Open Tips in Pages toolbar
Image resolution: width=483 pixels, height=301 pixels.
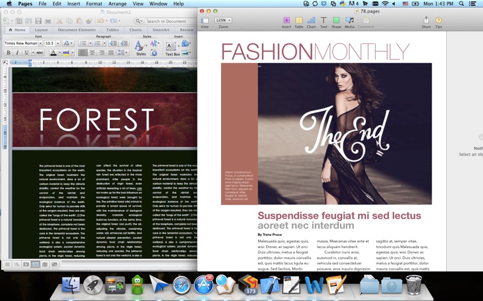[438, 20]
